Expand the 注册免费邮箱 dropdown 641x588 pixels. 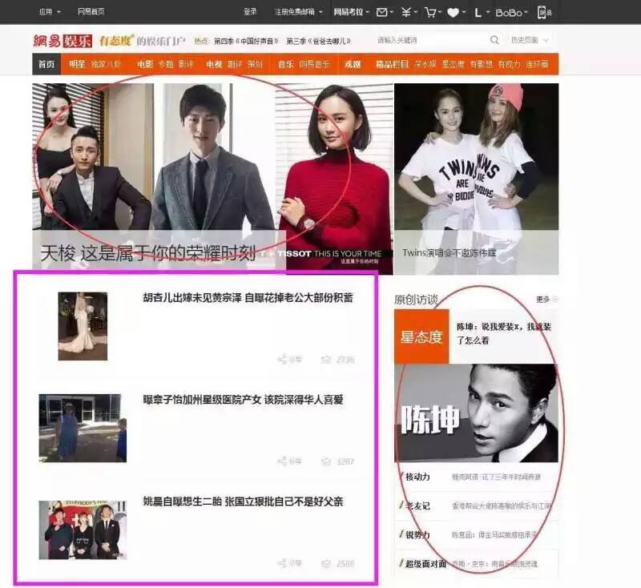point(299,12)
